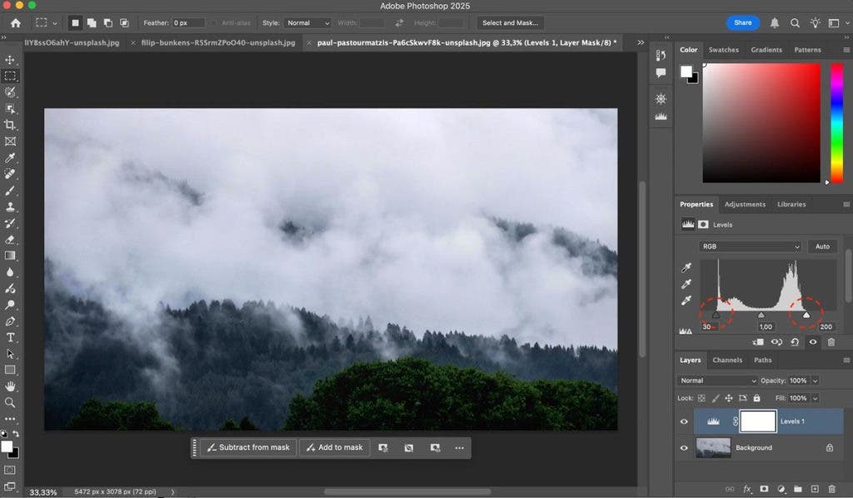Click the Share button
The height and width of the screenshot is (498, 853).
point(742,22)
